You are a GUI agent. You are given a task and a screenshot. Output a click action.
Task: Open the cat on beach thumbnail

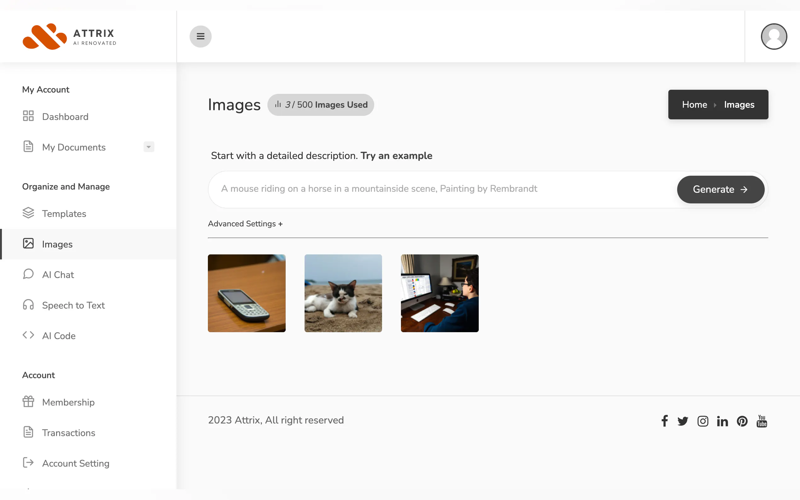343,293
